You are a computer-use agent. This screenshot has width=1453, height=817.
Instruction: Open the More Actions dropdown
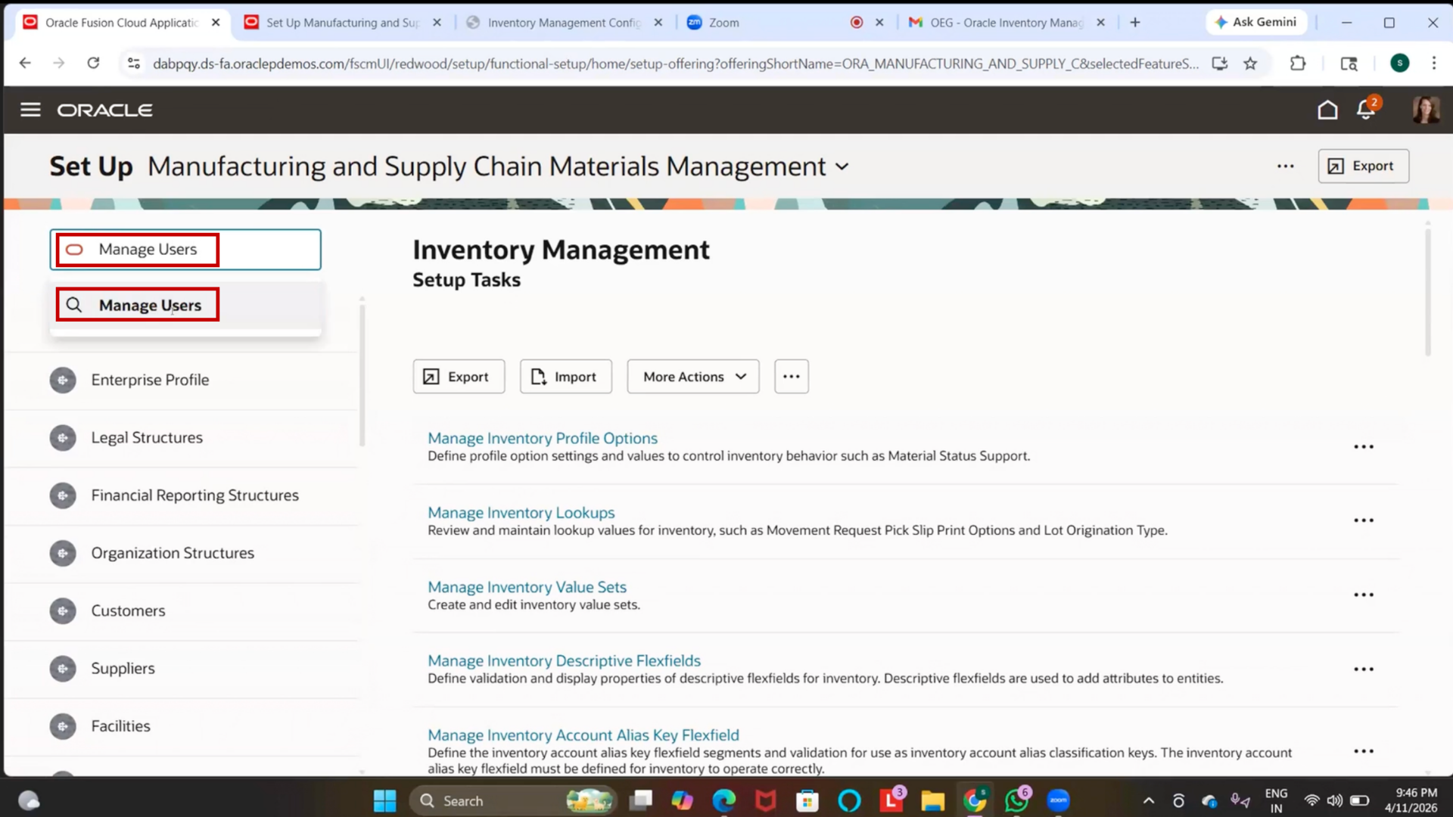point(693,377)
